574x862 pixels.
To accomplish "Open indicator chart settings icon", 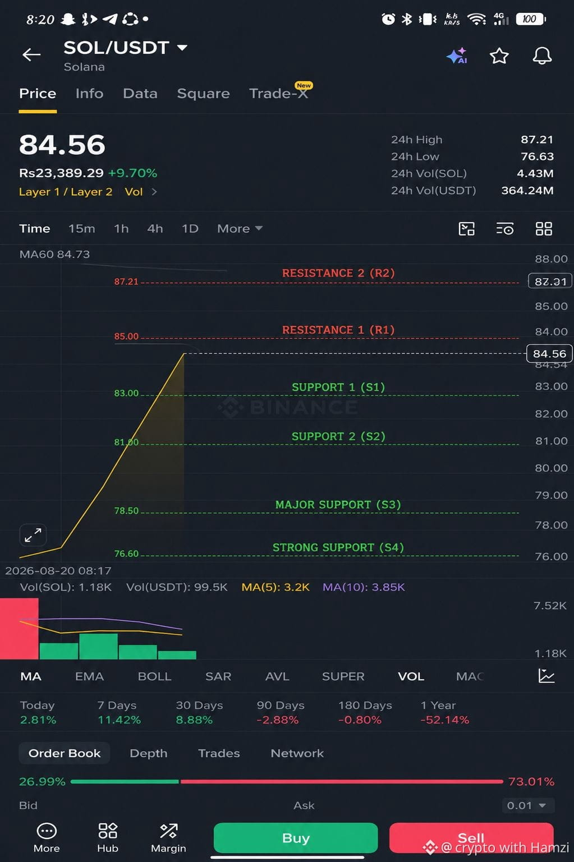I will click(546, 676).
